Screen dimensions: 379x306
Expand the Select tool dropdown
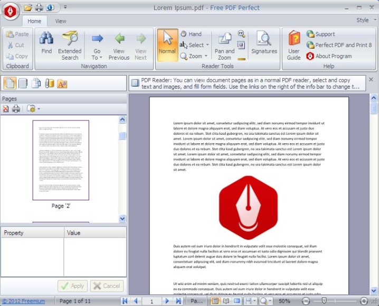pyautogui.click(x=207, y=45)
